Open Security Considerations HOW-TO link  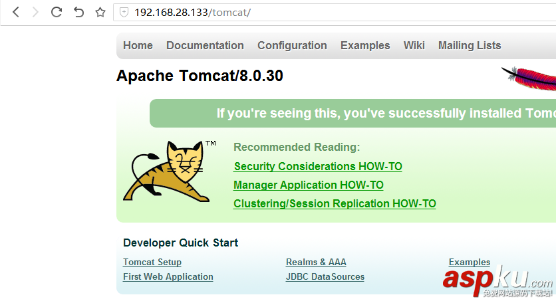click(318, 166)
